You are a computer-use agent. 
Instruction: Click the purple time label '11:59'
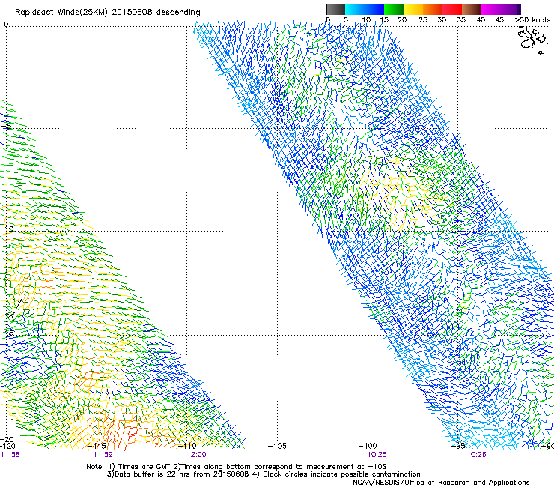(x=103, y=455)
